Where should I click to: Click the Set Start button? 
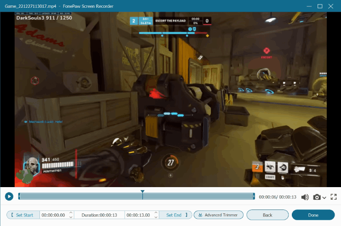click(x=23, y=215)
